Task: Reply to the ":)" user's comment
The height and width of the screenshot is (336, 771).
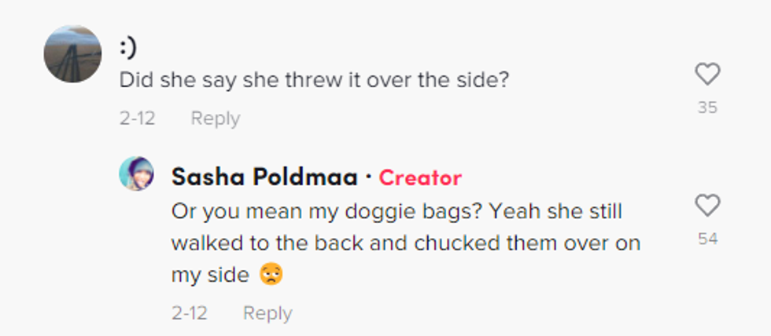Action: (215, 119)
